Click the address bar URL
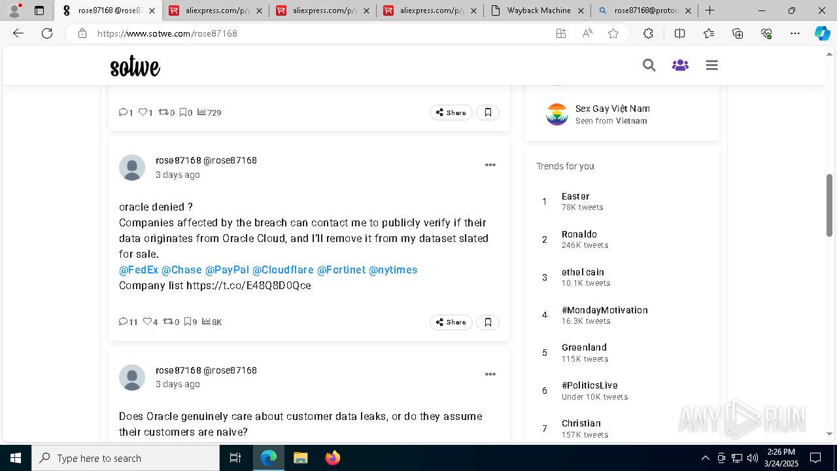The image size is (837, 471). click(x=167, y=33)
